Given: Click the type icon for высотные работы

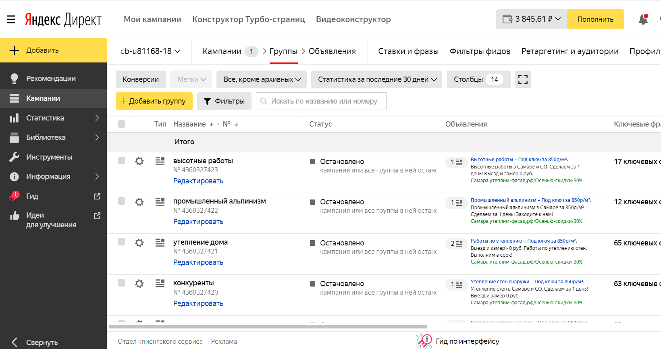Looking at the screenshot, I should [160, 161].
